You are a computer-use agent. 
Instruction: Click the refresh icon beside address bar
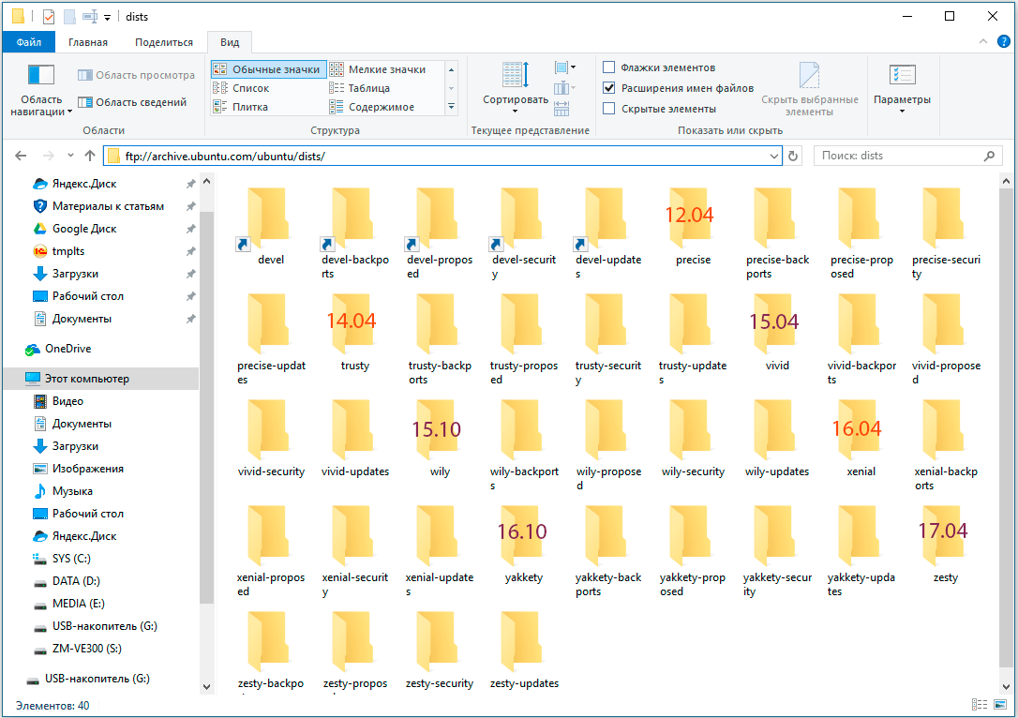click(x=794, y=157)
